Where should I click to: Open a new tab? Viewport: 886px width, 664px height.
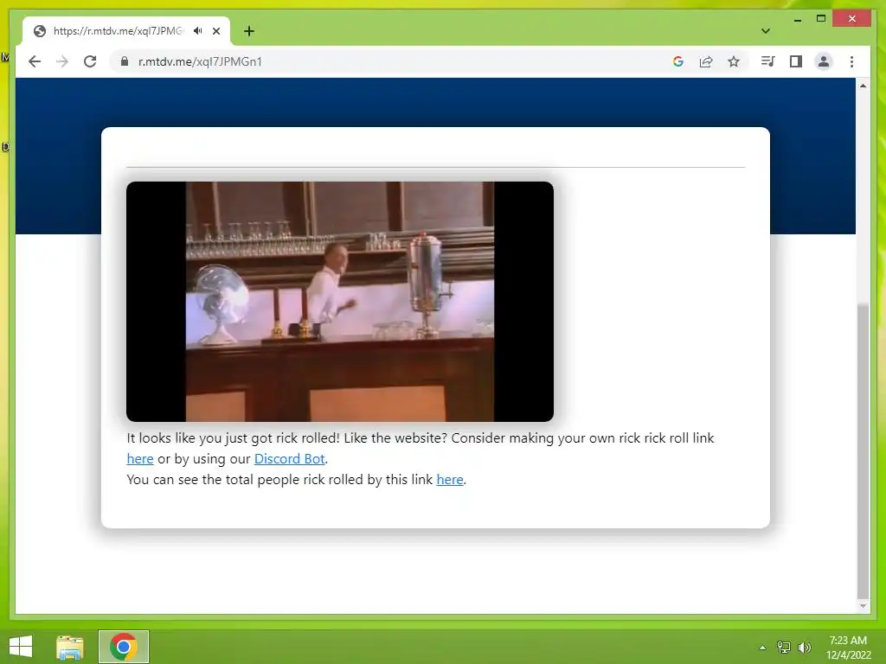249,31
